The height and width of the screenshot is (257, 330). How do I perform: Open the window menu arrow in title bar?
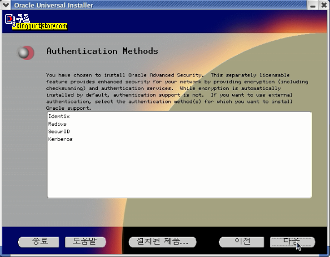pyautogui.click(x=6, y=5)
